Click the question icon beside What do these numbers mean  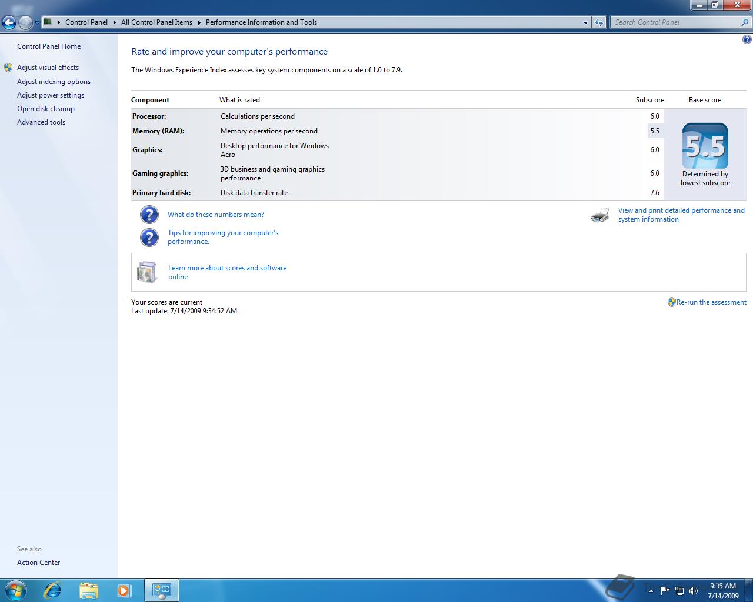149,215
